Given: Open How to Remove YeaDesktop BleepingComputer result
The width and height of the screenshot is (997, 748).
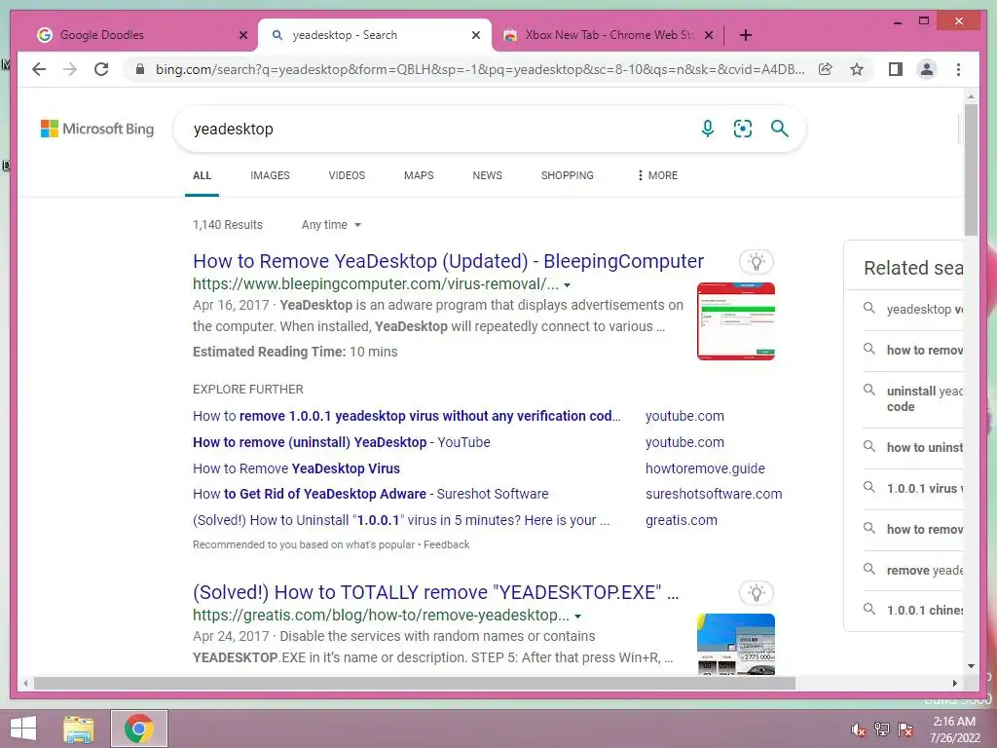Looking at the screenshot, I should 448,261.
